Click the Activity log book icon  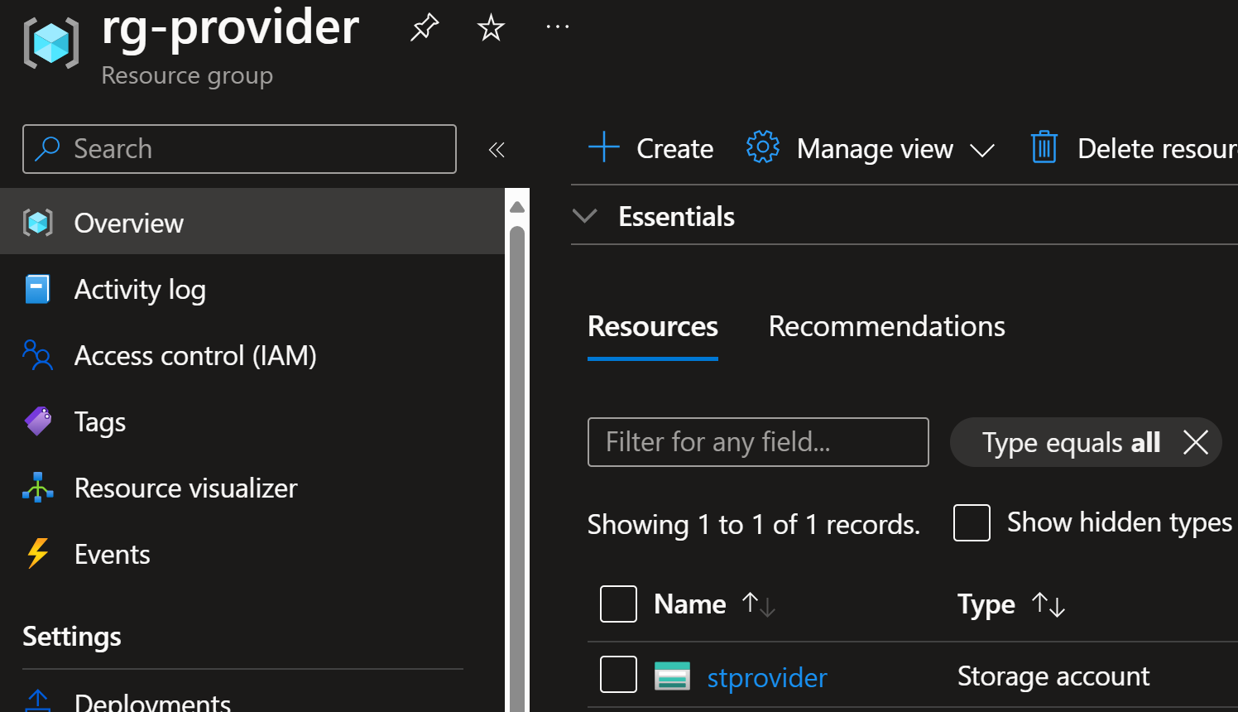click(37, 290)
